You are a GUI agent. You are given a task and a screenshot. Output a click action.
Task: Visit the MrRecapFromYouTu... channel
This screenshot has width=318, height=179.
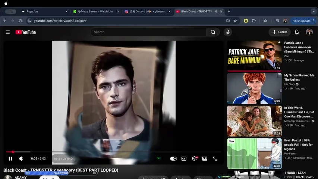tap(297, 121)
